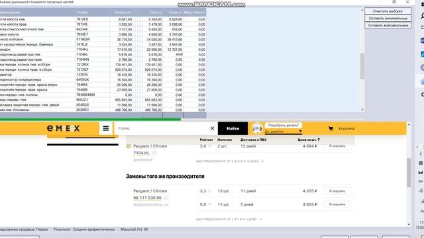Click Оставить максимальные button

388,25
